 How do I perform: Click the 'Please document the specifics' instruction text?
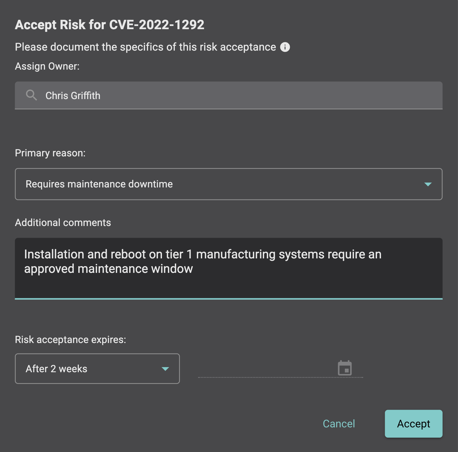tap(145, 47)
